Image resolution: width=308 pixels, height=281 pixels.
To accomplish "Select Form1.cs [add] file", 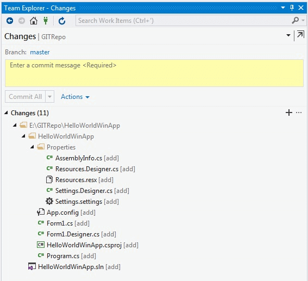I will [68, 223].
